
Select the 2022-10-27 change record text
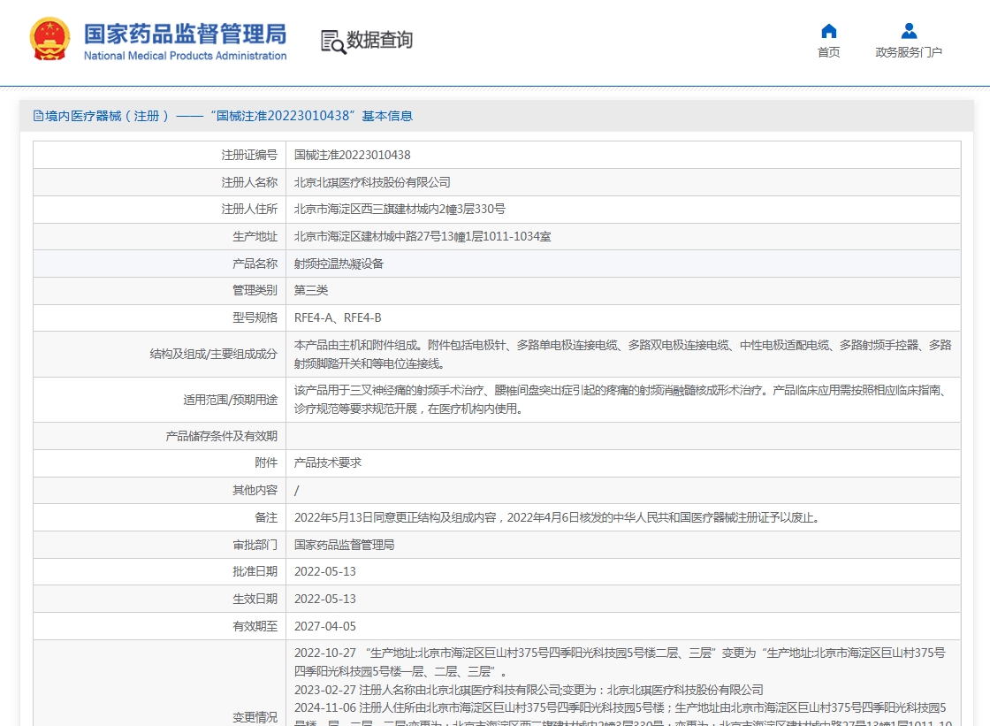click(620, 661)
